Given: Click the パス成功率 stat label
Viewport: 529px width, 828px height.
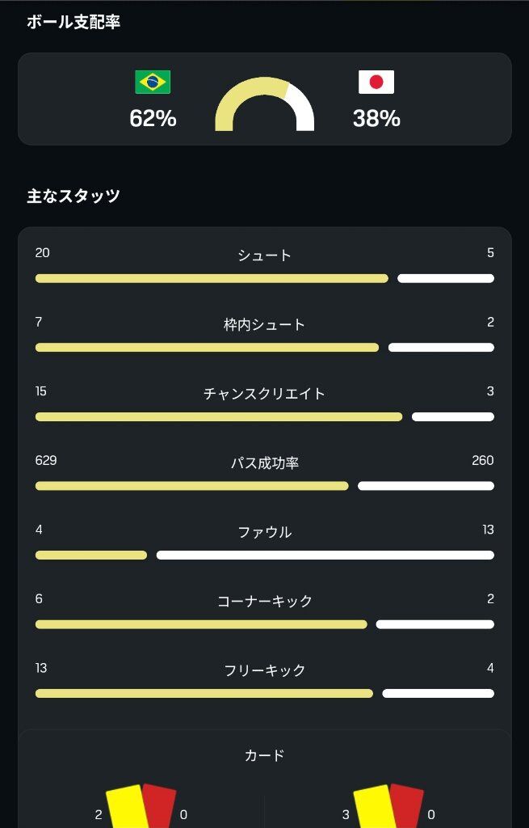Looking at the screenshot, I should pos(264,463).
